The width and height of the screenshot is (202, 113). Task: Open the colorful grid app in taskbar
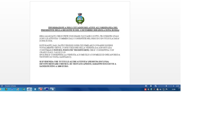click(x=18, y=89)
